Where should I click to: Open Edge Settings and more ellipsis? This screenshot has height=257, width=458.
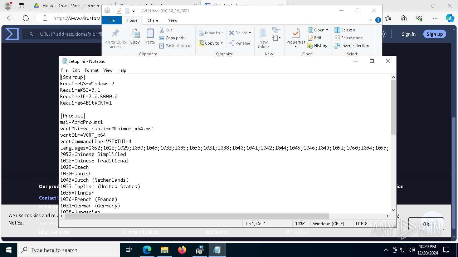(x=435, y=18)
